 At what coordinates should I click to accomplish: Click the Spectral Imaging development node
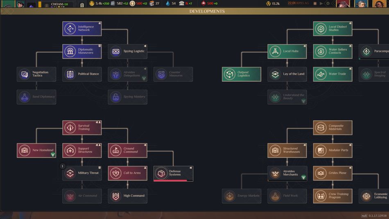point(374,74)
